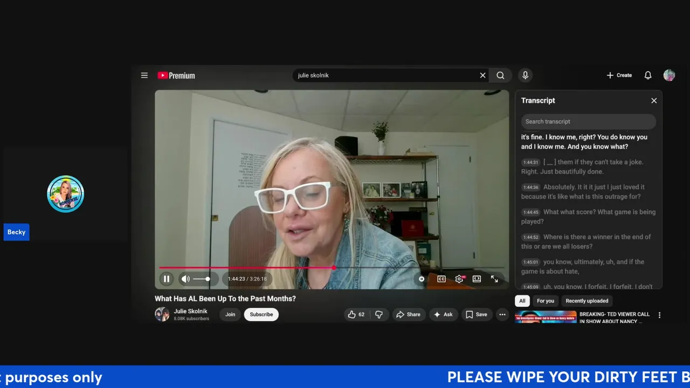Mute the video volume speaker

pyautogui.click(x=185, y=279)
